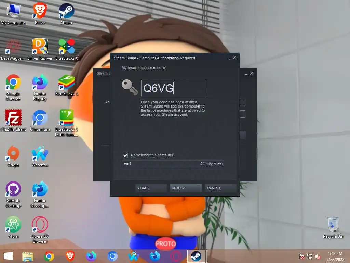The width and height of the screenshot is (350, 263).
Task: Open Opera GX from the taskbar
Action: [176, 256]
